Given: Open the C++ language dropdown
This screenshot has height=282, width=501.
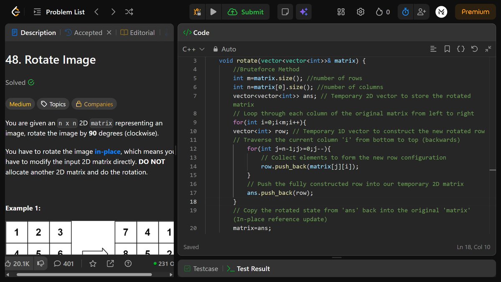Looking at the screenshot, I should [193, 49].
